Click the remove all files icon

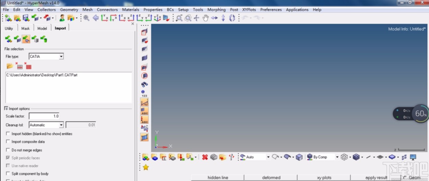tap(28, 66)
